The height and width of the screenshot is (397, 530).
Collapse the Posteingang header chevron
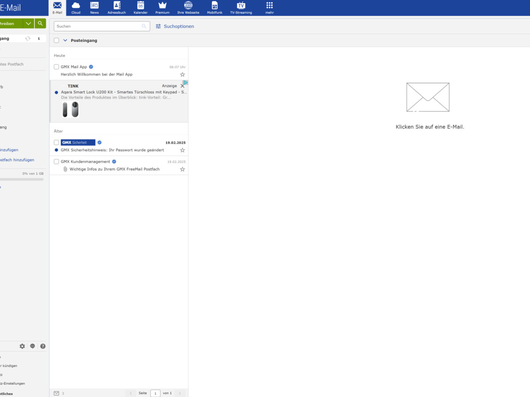(65, 40)
